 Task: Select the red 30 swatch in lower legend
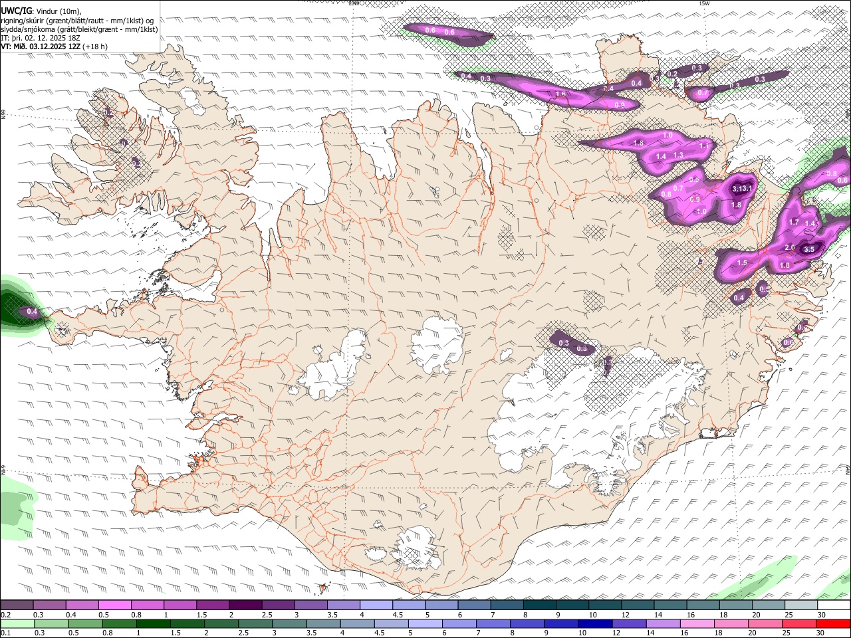pyautogui.click(x=833, y=623)
